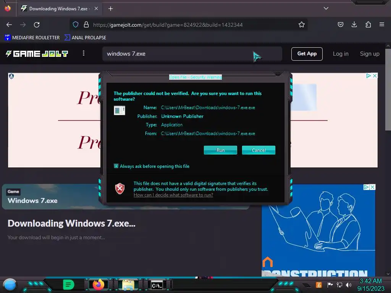The height and width of the screenshot is (293, 391).
Task: Open the network tray icon
Action: 339,285
